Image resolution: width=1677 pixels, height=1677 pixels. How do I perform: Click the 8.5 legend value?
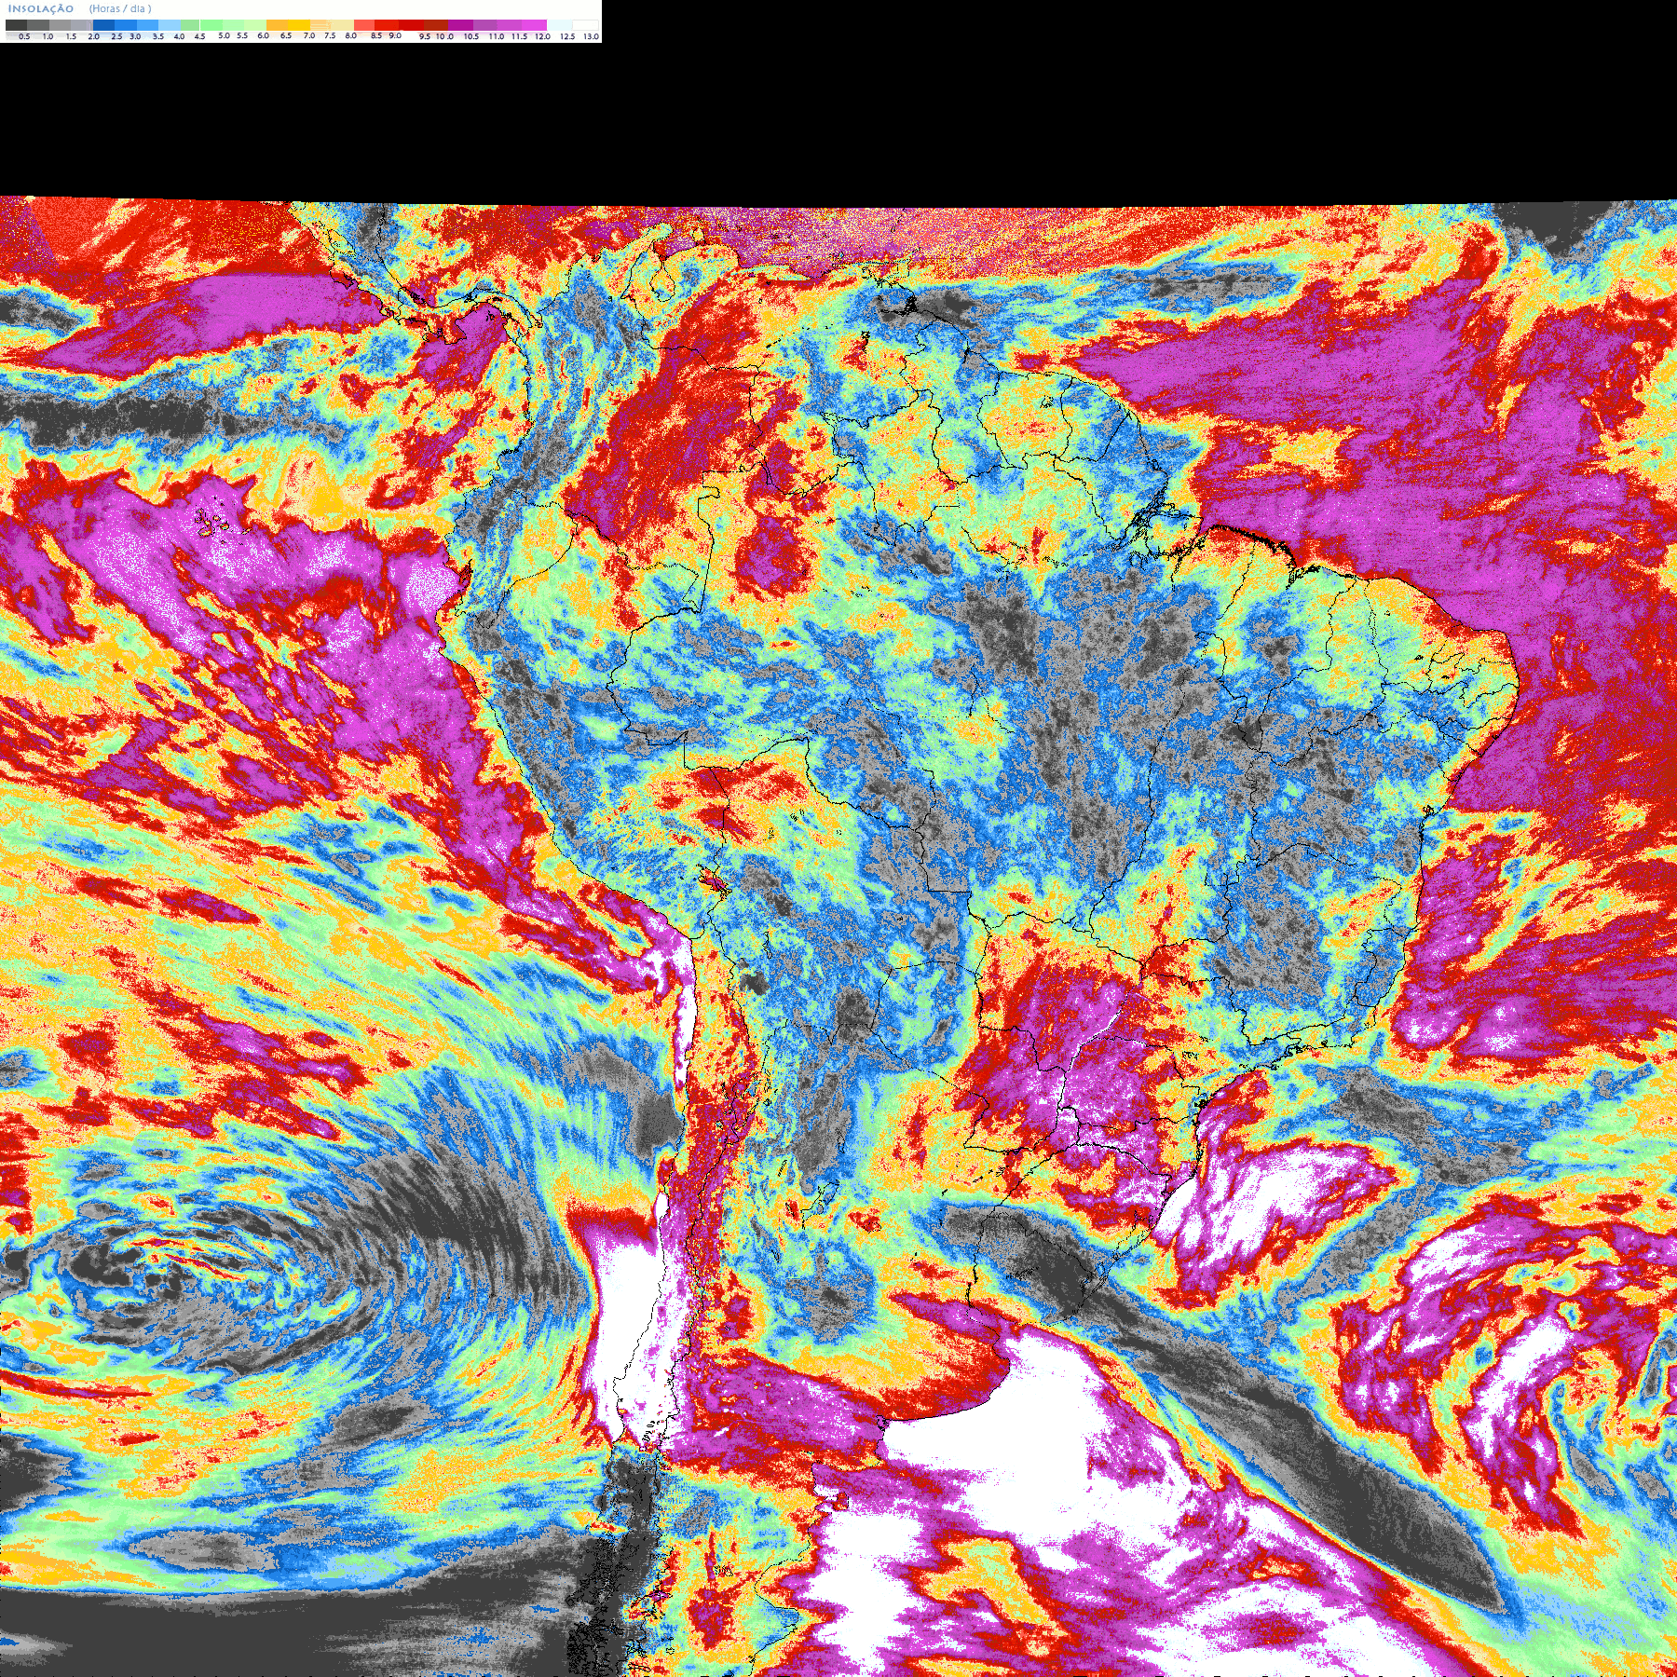(376, 35)
